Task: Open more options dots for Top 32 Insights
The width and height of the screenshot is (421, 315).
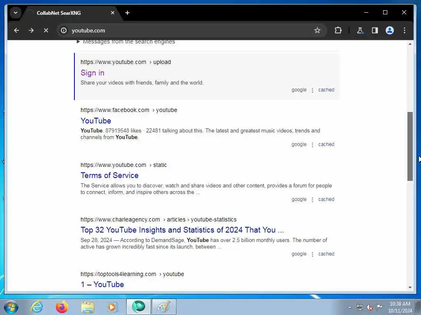Action: click(312, 254)
